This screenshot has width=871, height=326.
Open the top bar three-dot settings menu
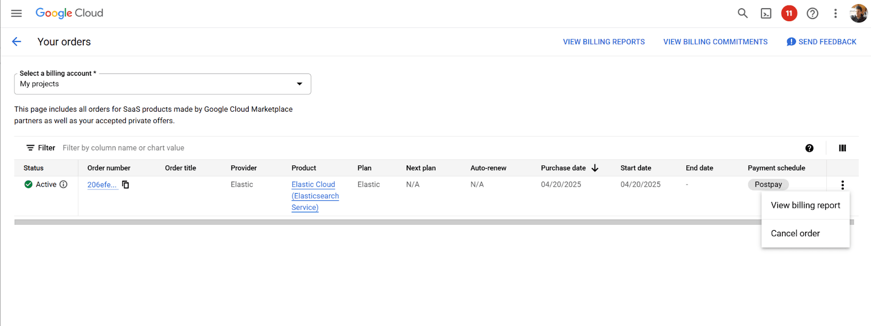835,14
